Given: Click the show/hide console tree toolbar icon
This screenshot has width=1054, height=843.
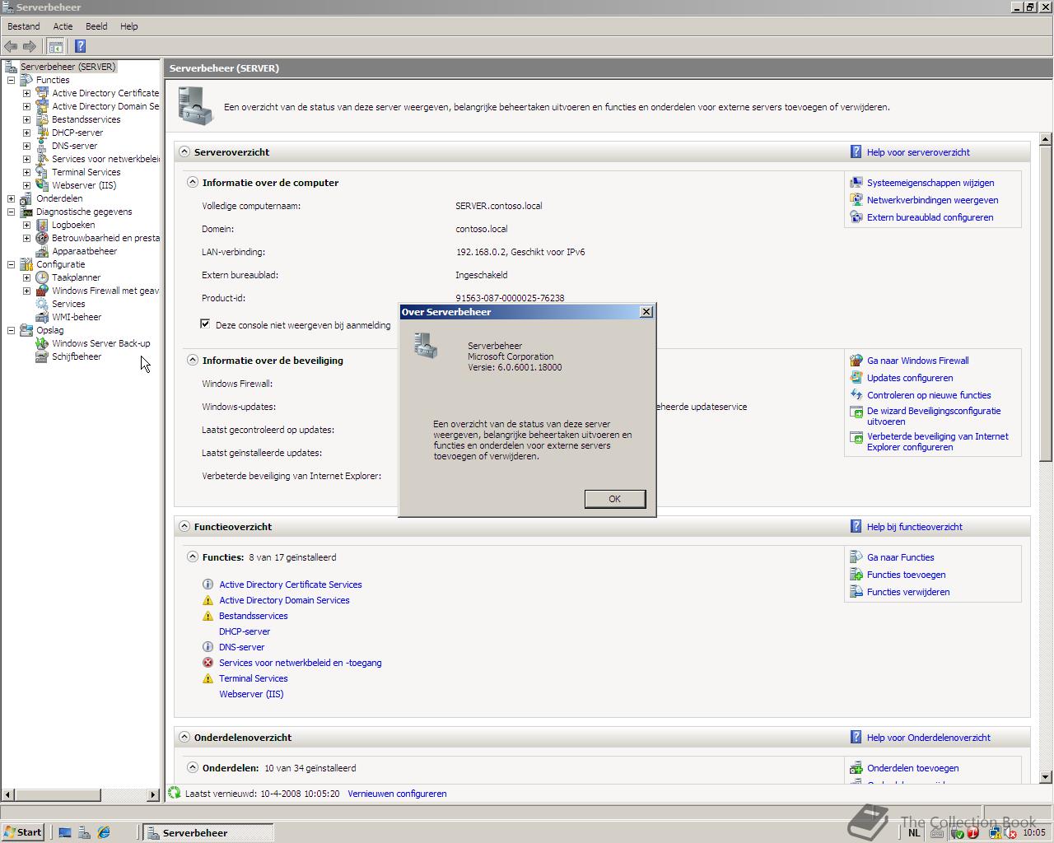Looking at the screenshot, I should pyautogui.click(x=55, y=46).
